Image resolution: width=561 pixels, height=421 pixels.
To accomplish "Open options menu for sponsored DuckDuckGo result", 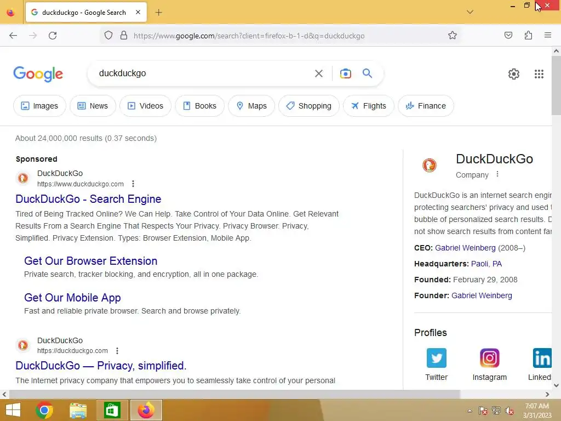I will [133, 184].
